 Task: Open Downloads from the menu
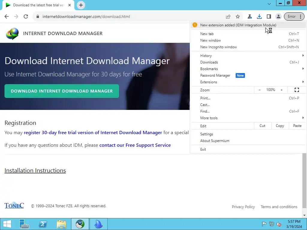coord(248,62)
